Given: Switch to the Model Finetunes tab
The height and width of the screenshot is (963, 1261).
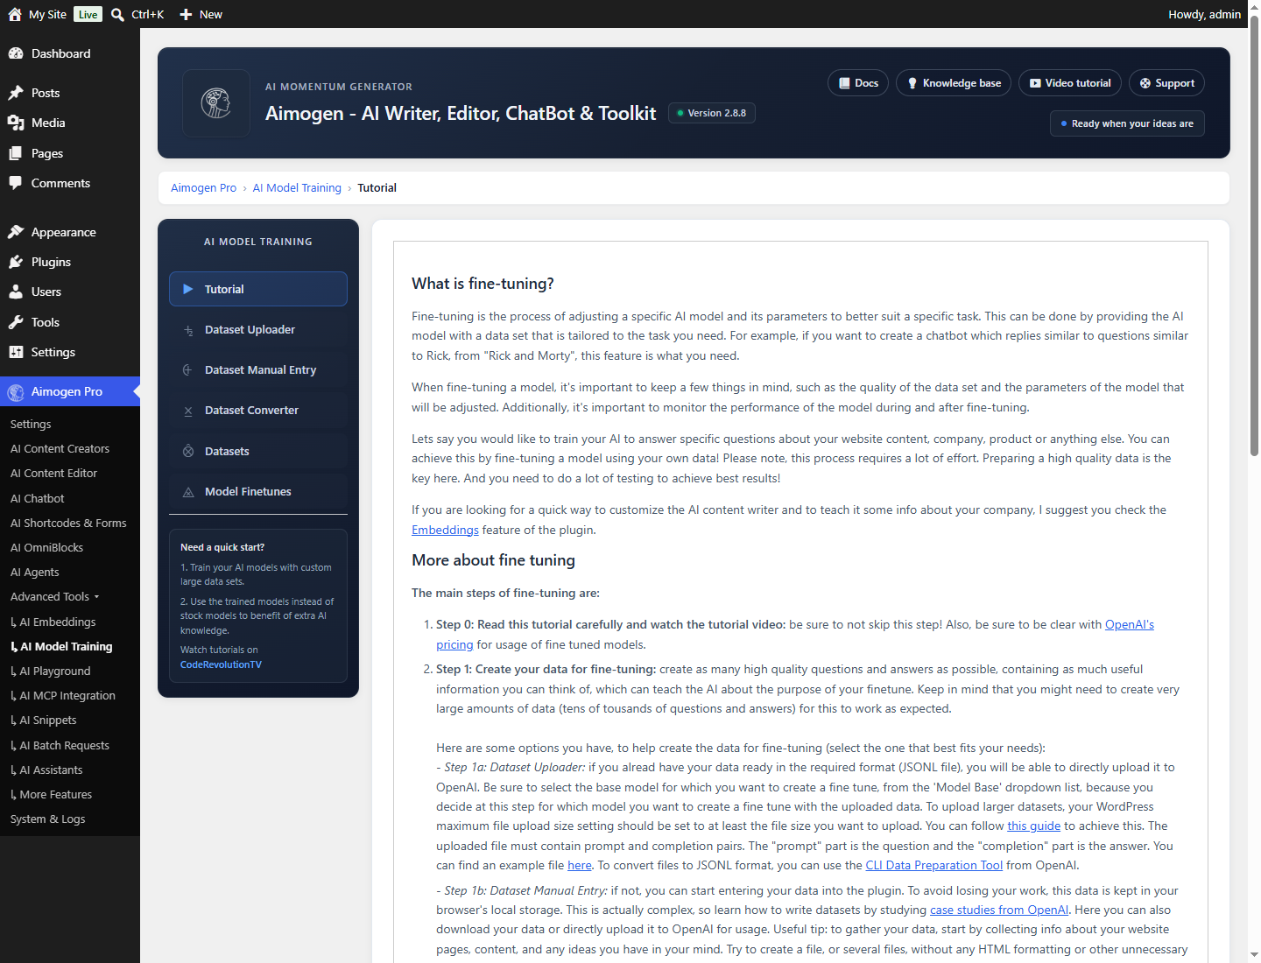Looking at the screenshot, I should 258,492.
